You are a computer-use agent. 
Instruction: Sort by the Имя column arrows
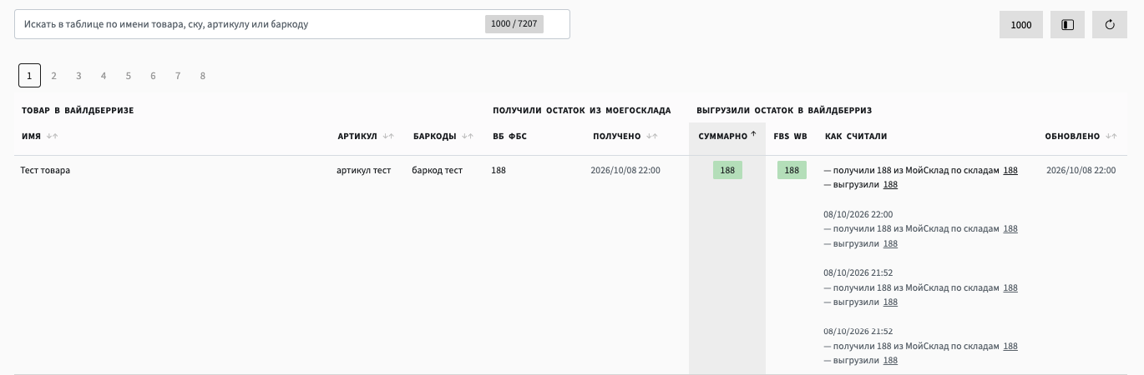53,136
